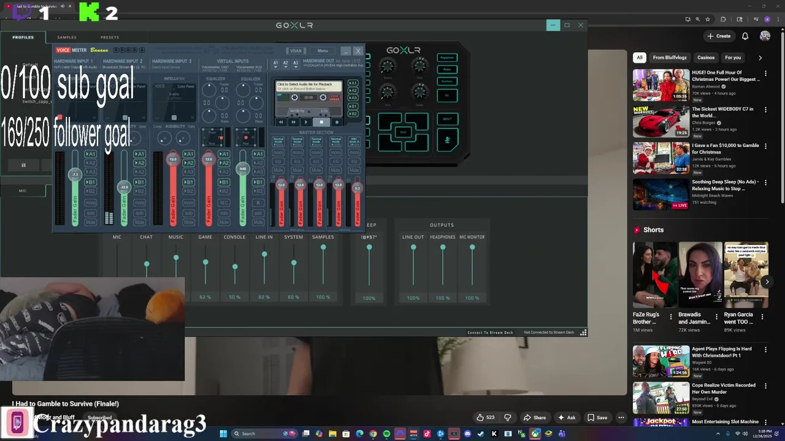Adjust the GoXLR Music channel slider

176,257
